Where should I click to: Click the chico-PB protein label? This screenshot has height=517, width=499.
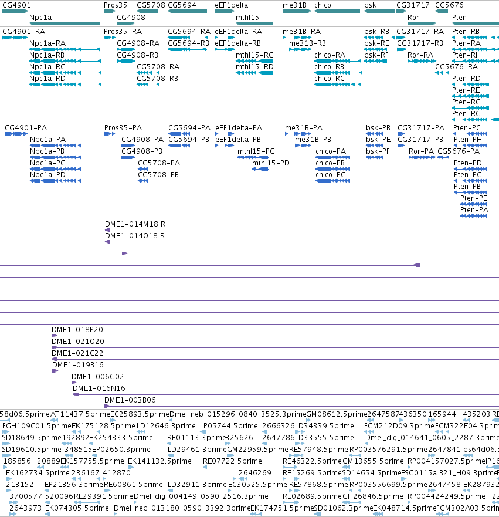[x=330, y=163]
